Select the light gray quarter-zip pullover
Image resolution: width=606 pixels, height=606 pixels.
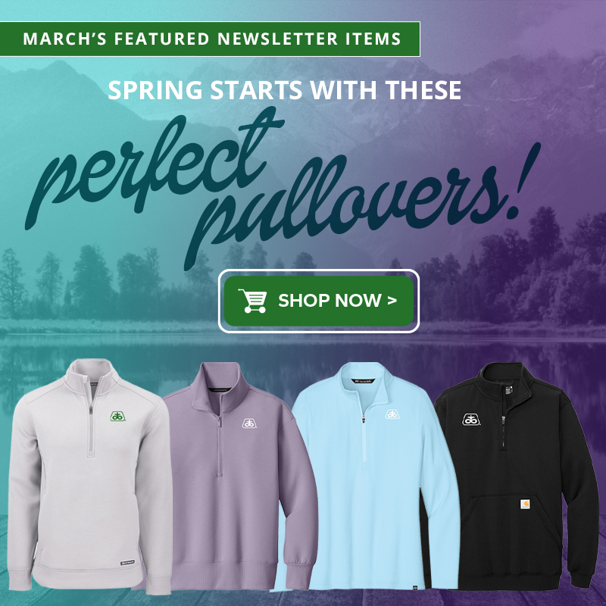(90, 477)
